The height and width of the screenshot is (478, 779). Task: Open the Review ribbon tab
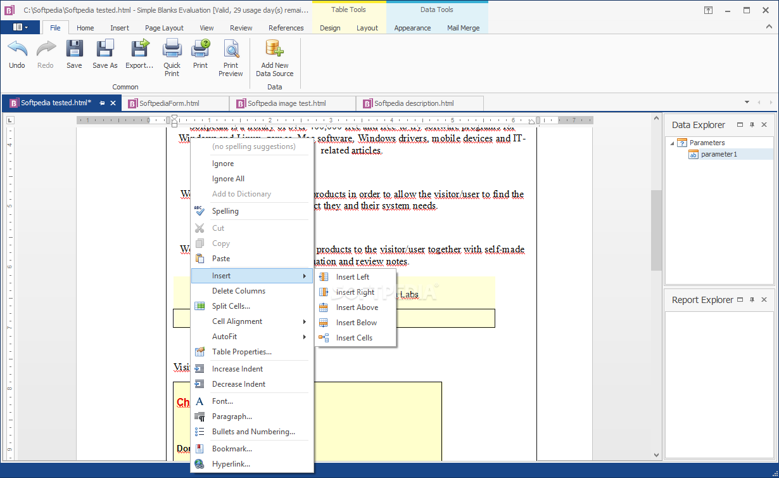coord(241,28)
